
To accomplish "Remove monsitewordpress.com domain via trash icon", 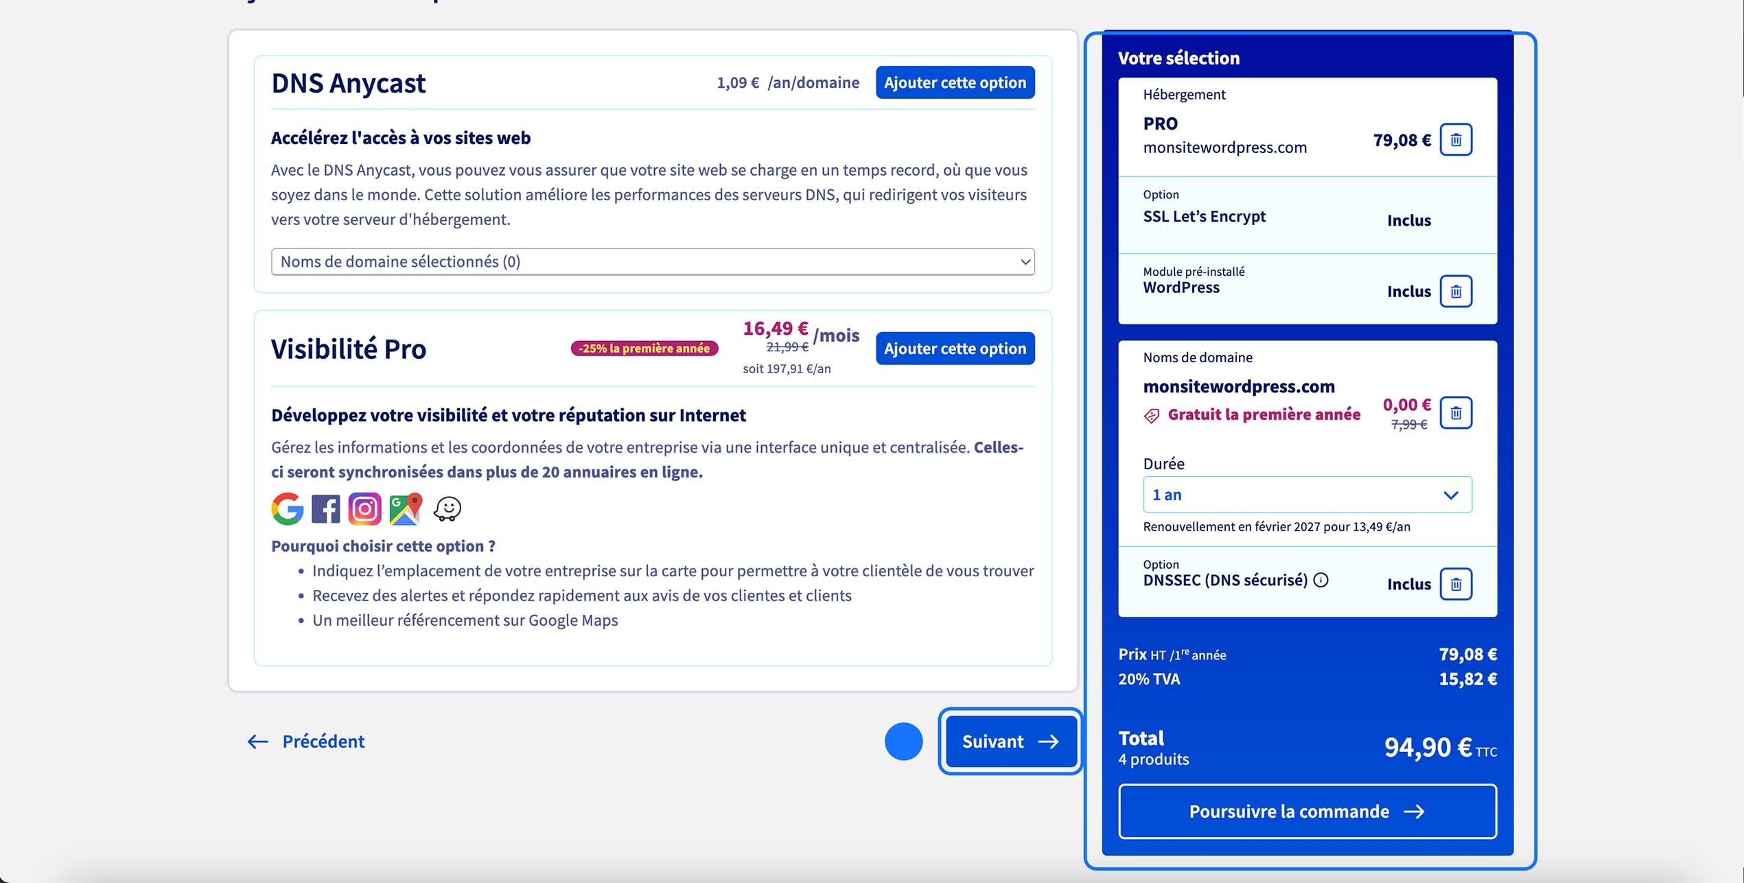I will coord(1456,412).
